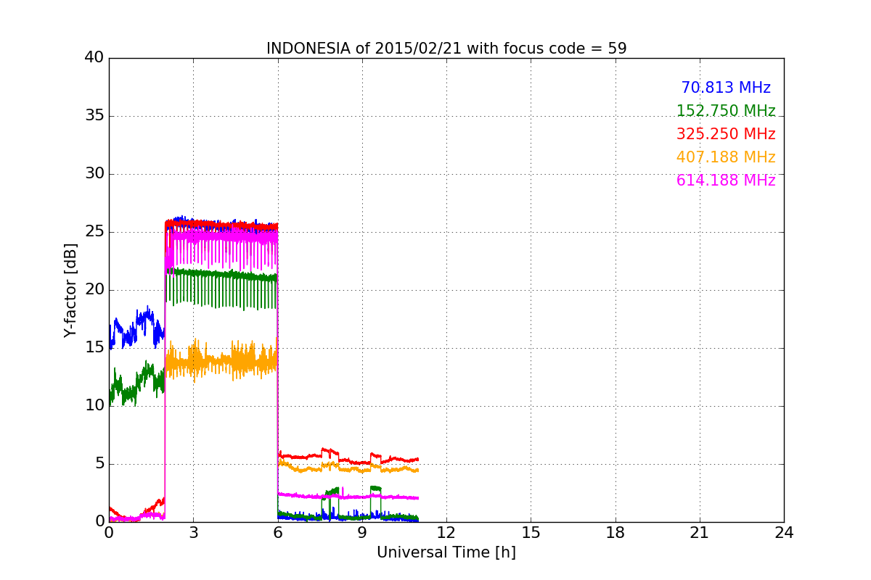Select the blue 70.813 MHz legend label
This screenshot has width=871, height=580.
tap(726, 88)
